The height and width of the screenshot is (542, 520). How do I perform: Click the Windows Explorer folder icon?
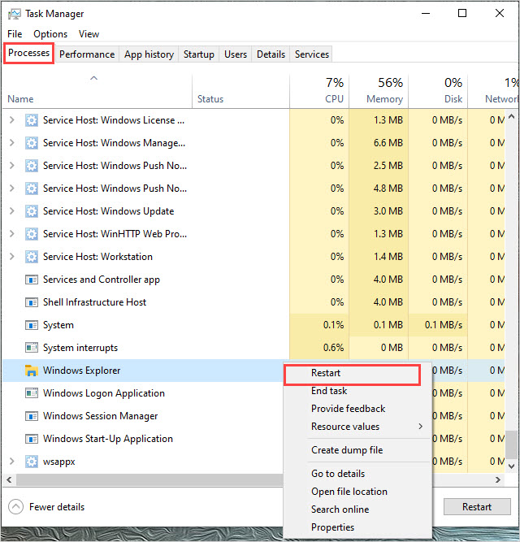click(x=32, y=371)
